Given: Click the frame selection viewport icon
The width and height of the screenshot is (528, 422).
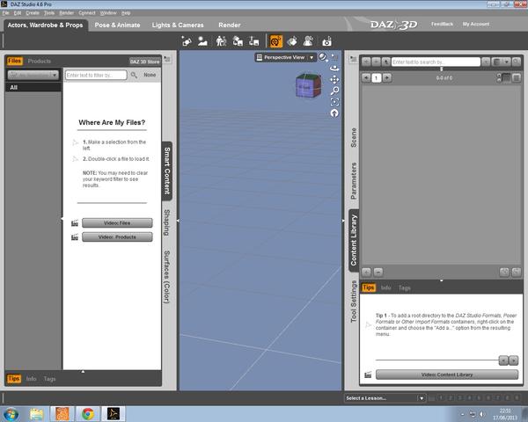Looking at the screenshot, I should [334, 102].
